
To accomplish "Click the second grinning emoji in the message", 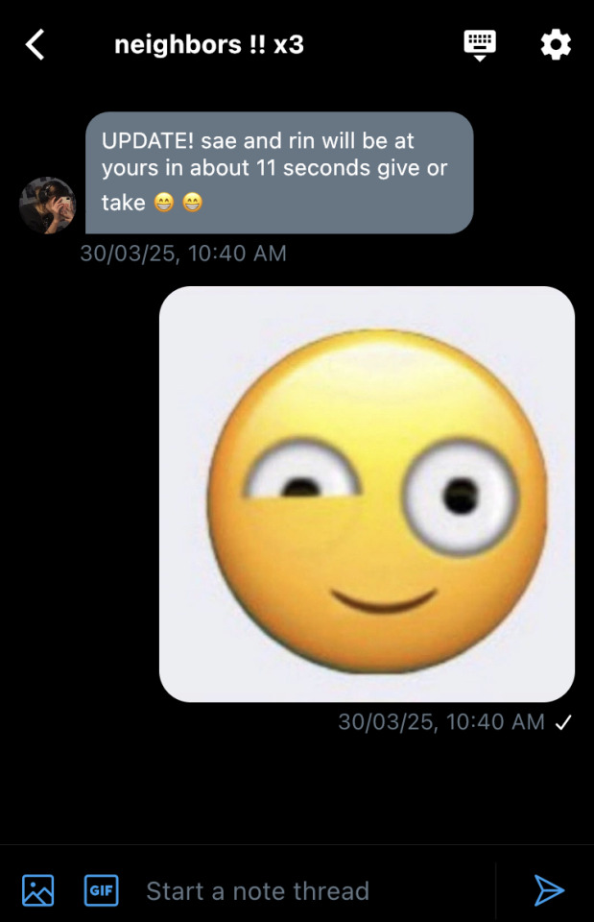I will click(192, 203).
